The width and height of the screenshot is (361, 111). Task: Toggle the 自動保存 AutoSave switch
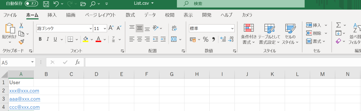[31, 4]
